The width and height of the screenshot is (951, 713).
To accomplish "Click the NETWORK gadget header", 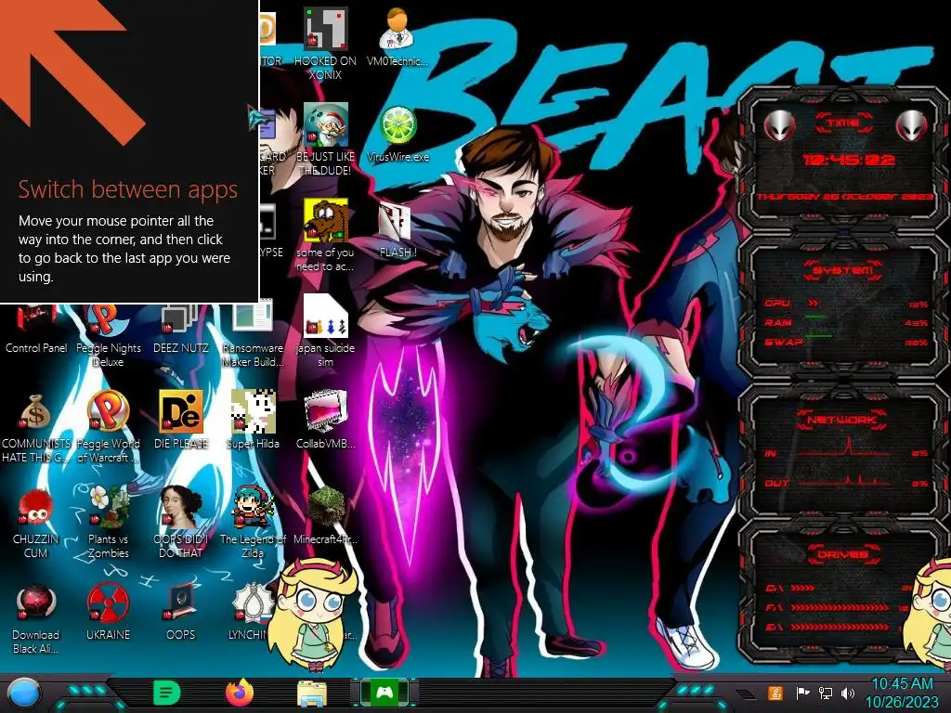I will [x=841, y=419].
